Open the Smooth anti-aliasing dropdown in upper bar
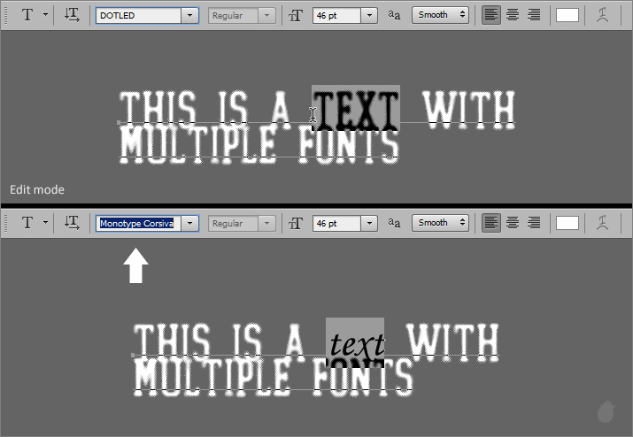The width and height of the screenshot is (633, 437). [x=440, y=15]
